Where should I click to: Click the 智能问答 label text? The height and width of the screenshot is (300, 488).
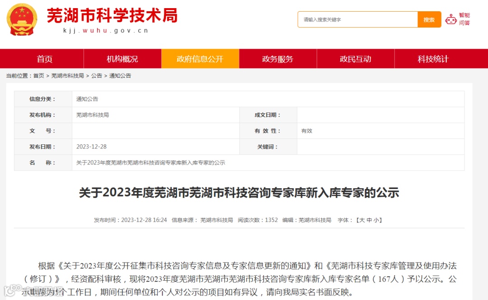(x=465, y=19)
